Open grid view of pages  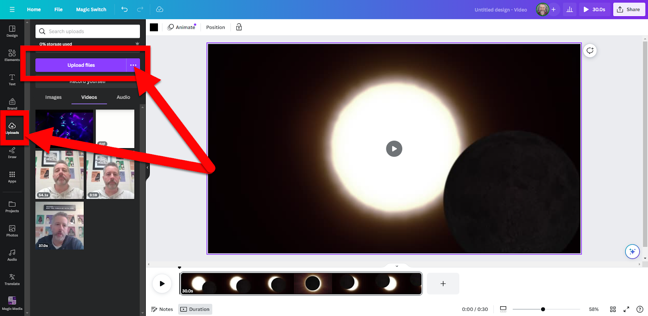coord(613,309)
